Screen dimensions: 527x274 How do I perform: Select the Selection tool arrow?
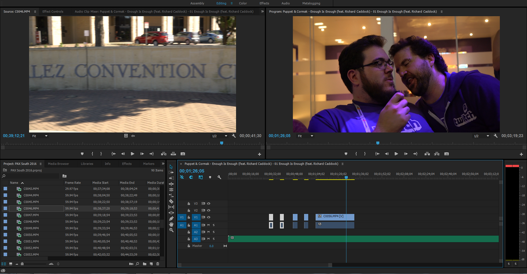pos(171,167)
